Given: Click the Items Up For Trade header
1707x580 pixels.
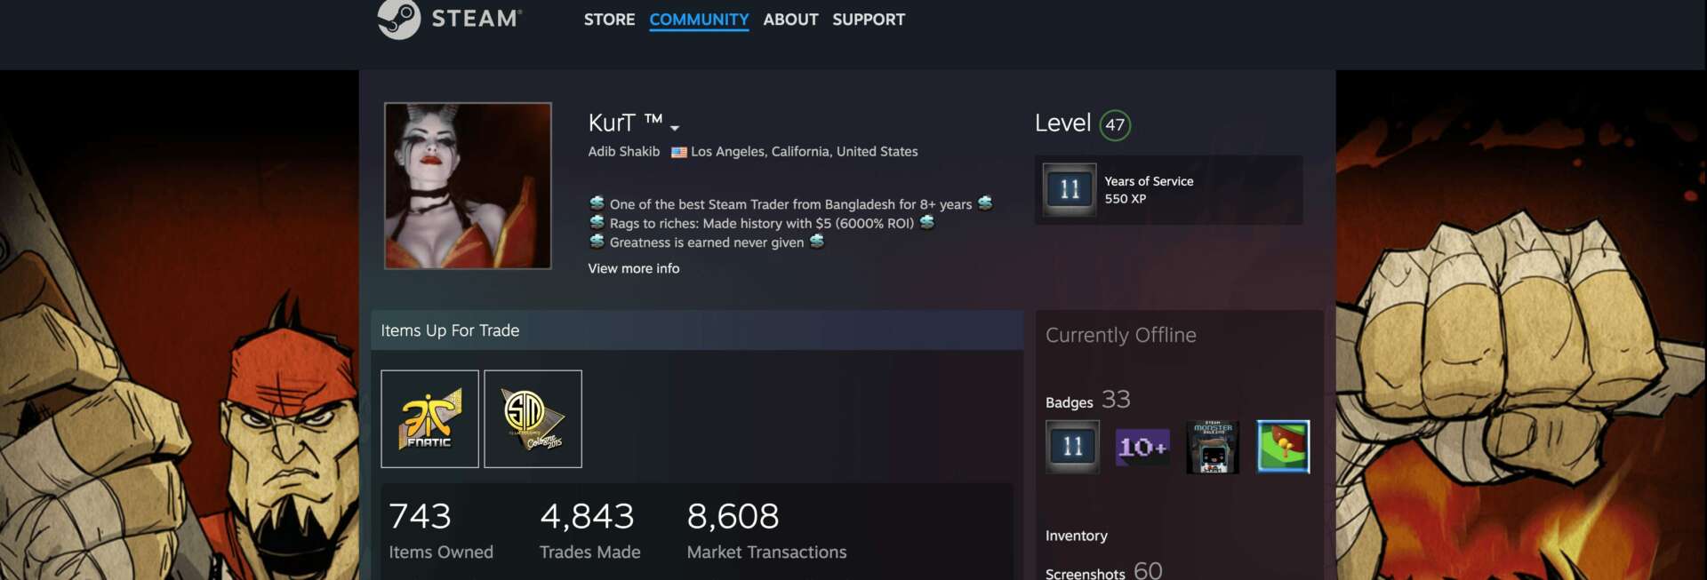Looking at the screenshot, I should (450, 330).
